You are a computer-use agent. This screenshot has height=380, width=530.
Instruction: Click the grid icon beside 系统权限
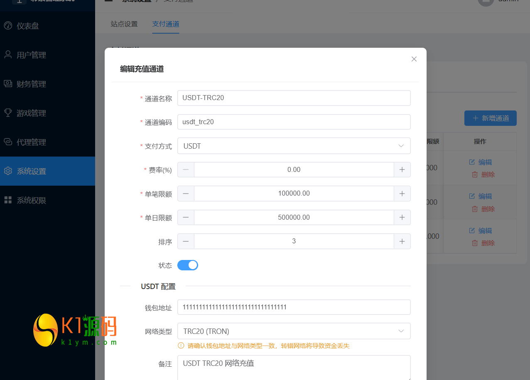tap(8, 200)
